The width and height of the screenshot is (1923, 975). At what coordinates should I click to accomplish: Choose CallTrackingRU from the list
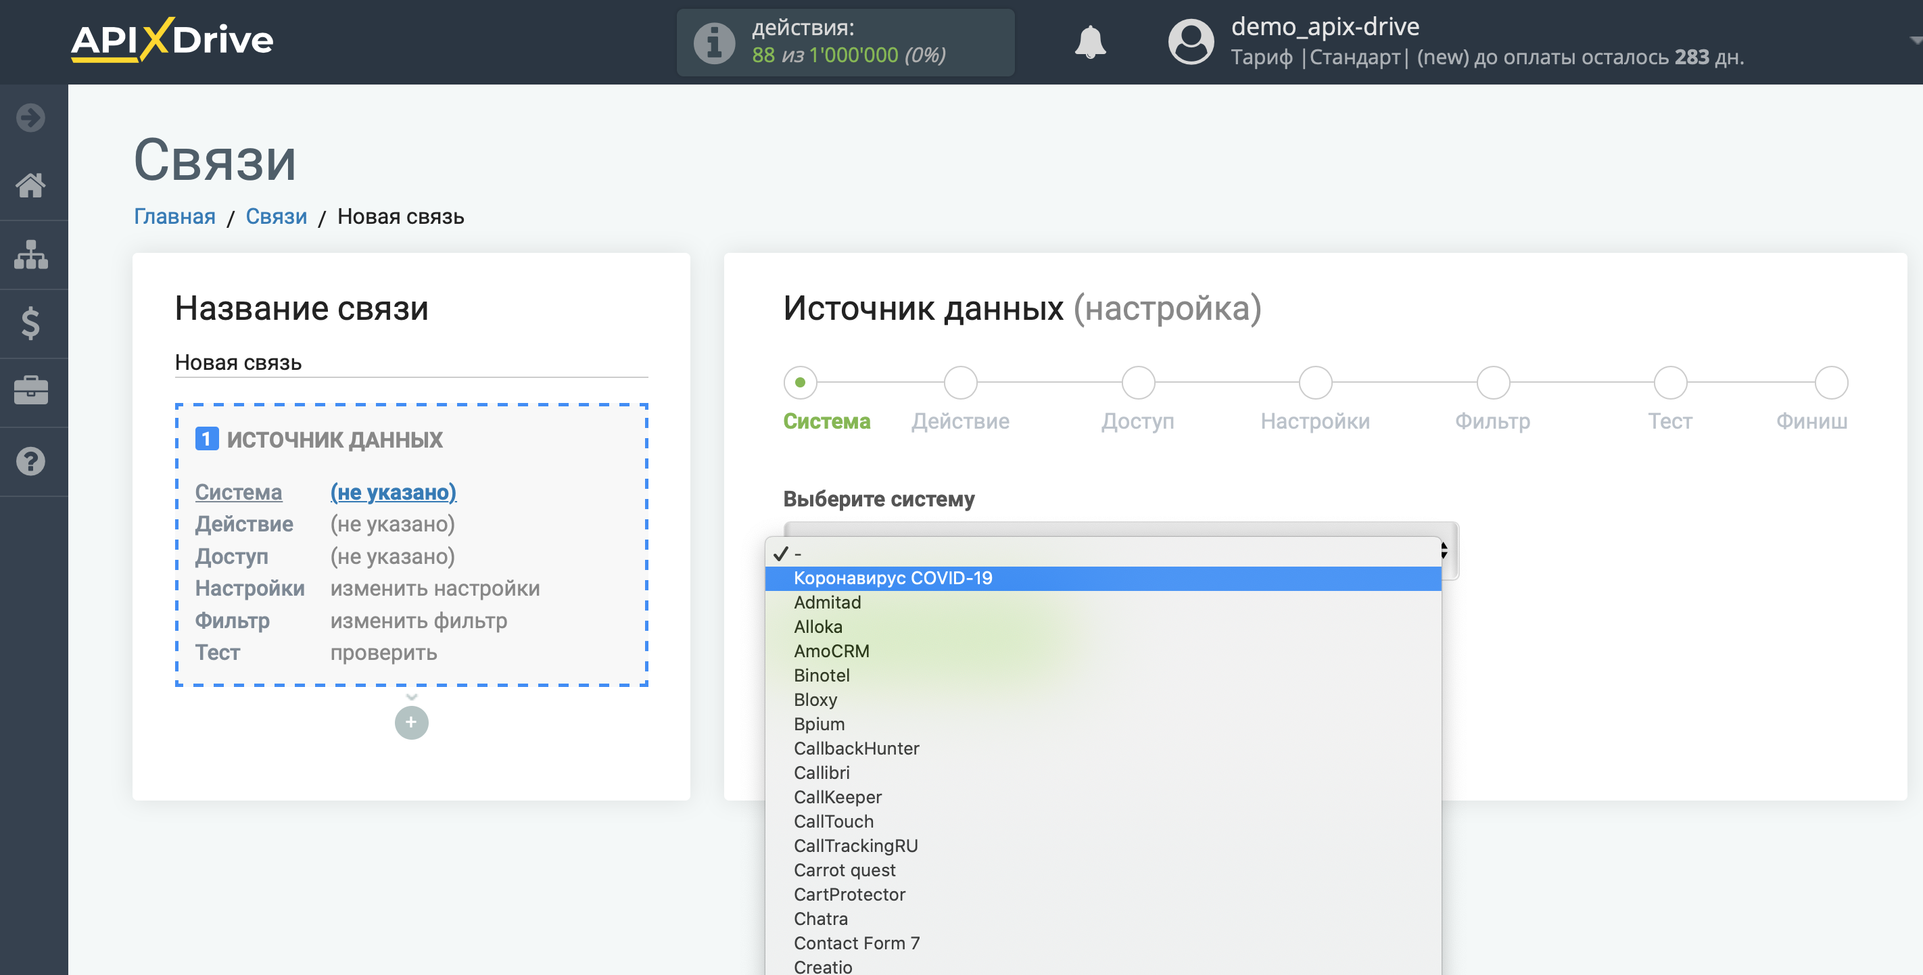click(x=1103, y=846)
